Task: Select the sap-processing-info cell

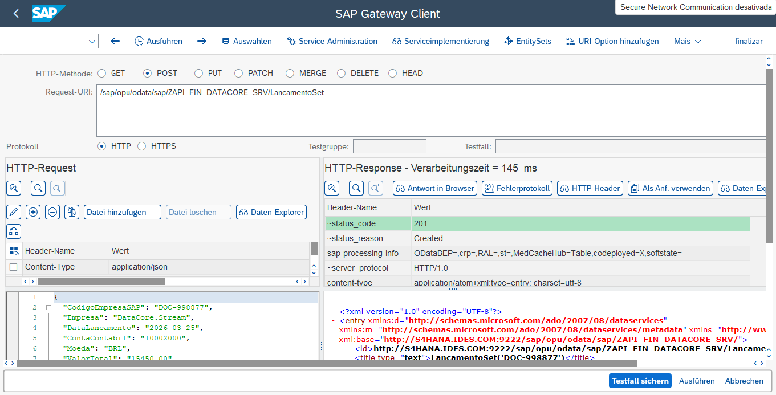Action: [x=367, y=253]
